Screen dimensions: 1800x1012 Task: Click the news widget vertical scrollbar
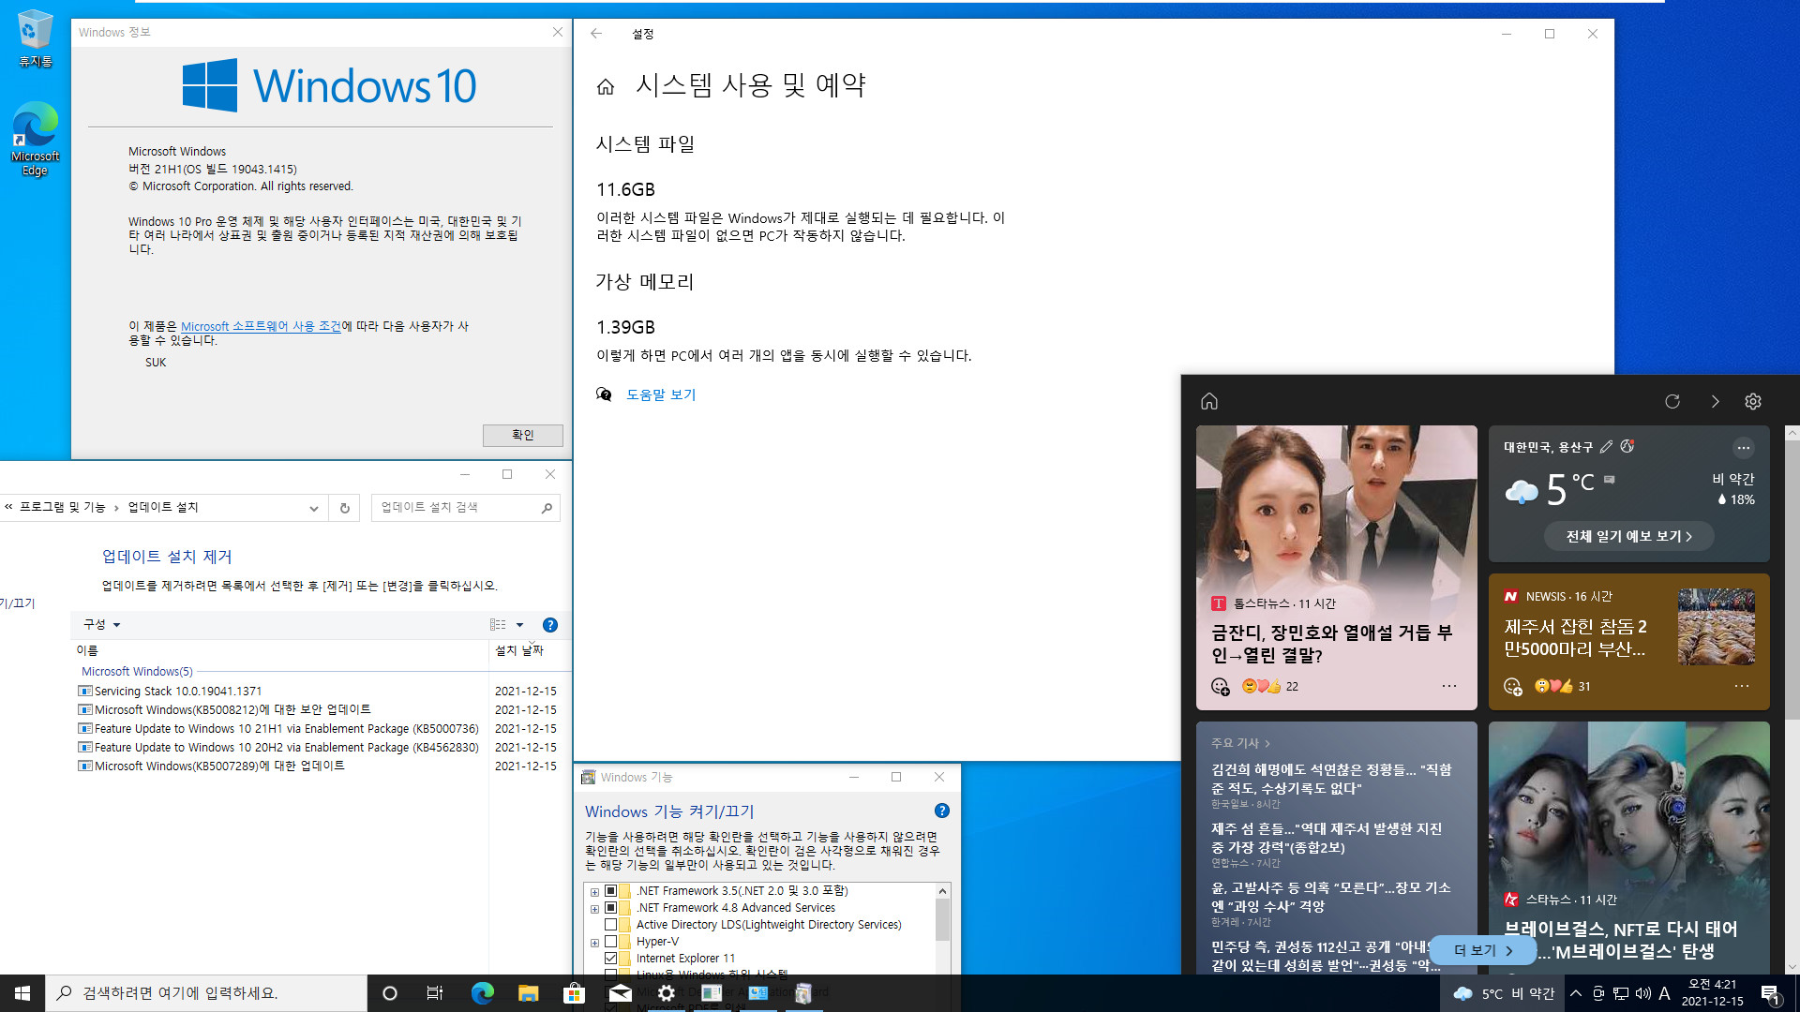click(1792, 581)
